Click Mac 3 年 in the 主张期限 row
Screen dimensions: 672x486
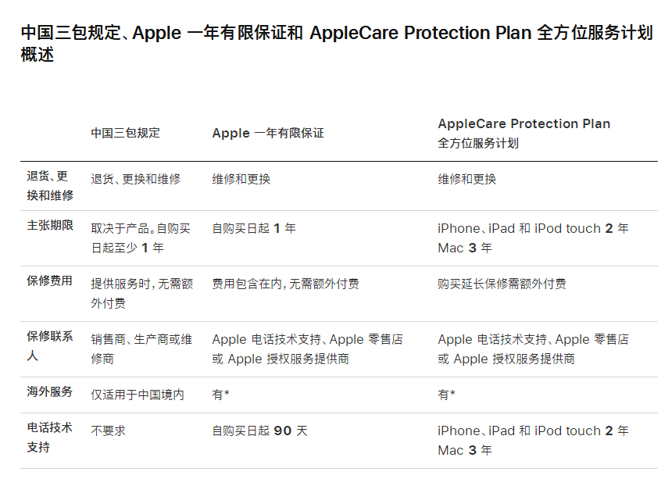pos(465,248)
